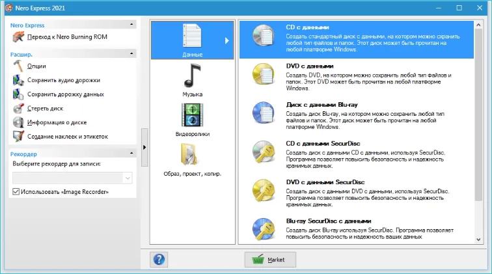Image resolution: width=492 pixels, height=274 pixels.
Task: Click the Создание наклеек и этикеток icon
Action: [x=18, y=137]
